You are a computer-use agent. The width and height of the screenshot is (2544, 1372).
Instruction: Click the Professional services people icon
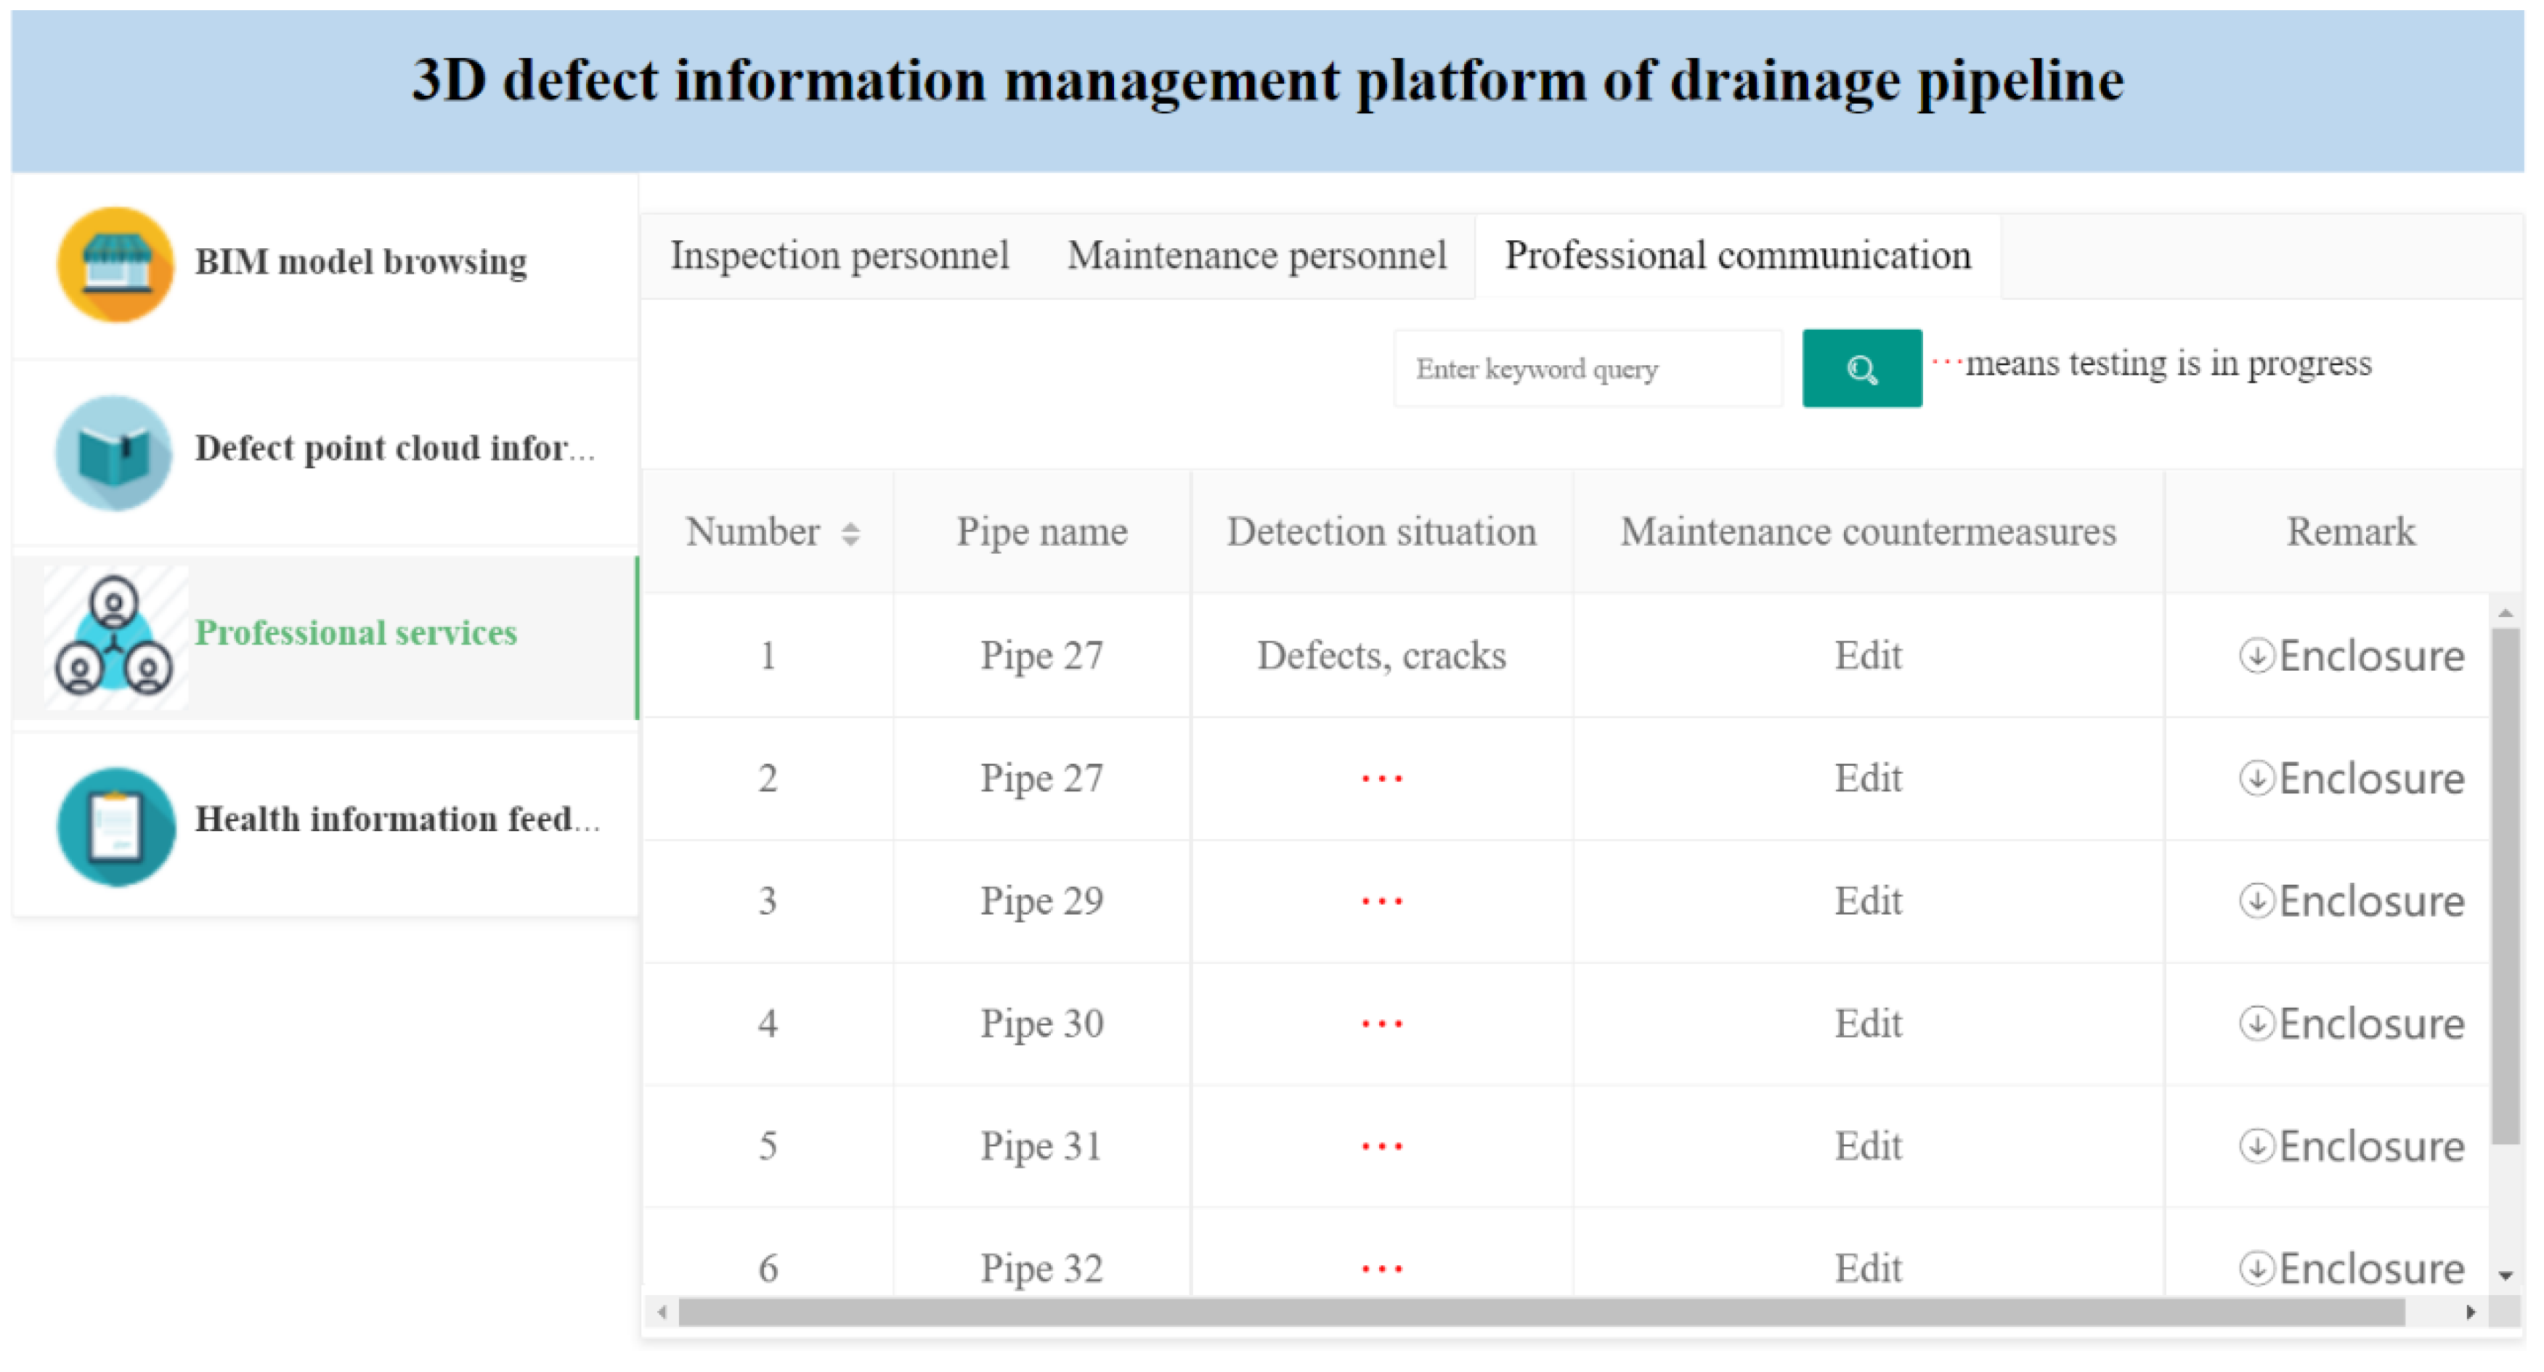pos(115,637)
